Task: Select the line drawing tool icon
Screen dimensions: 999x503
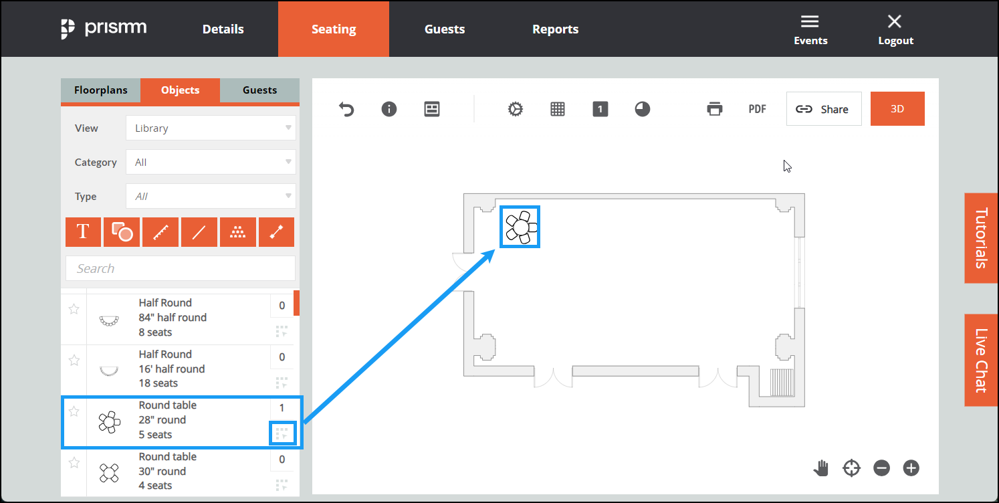Action: coord(199,232)
